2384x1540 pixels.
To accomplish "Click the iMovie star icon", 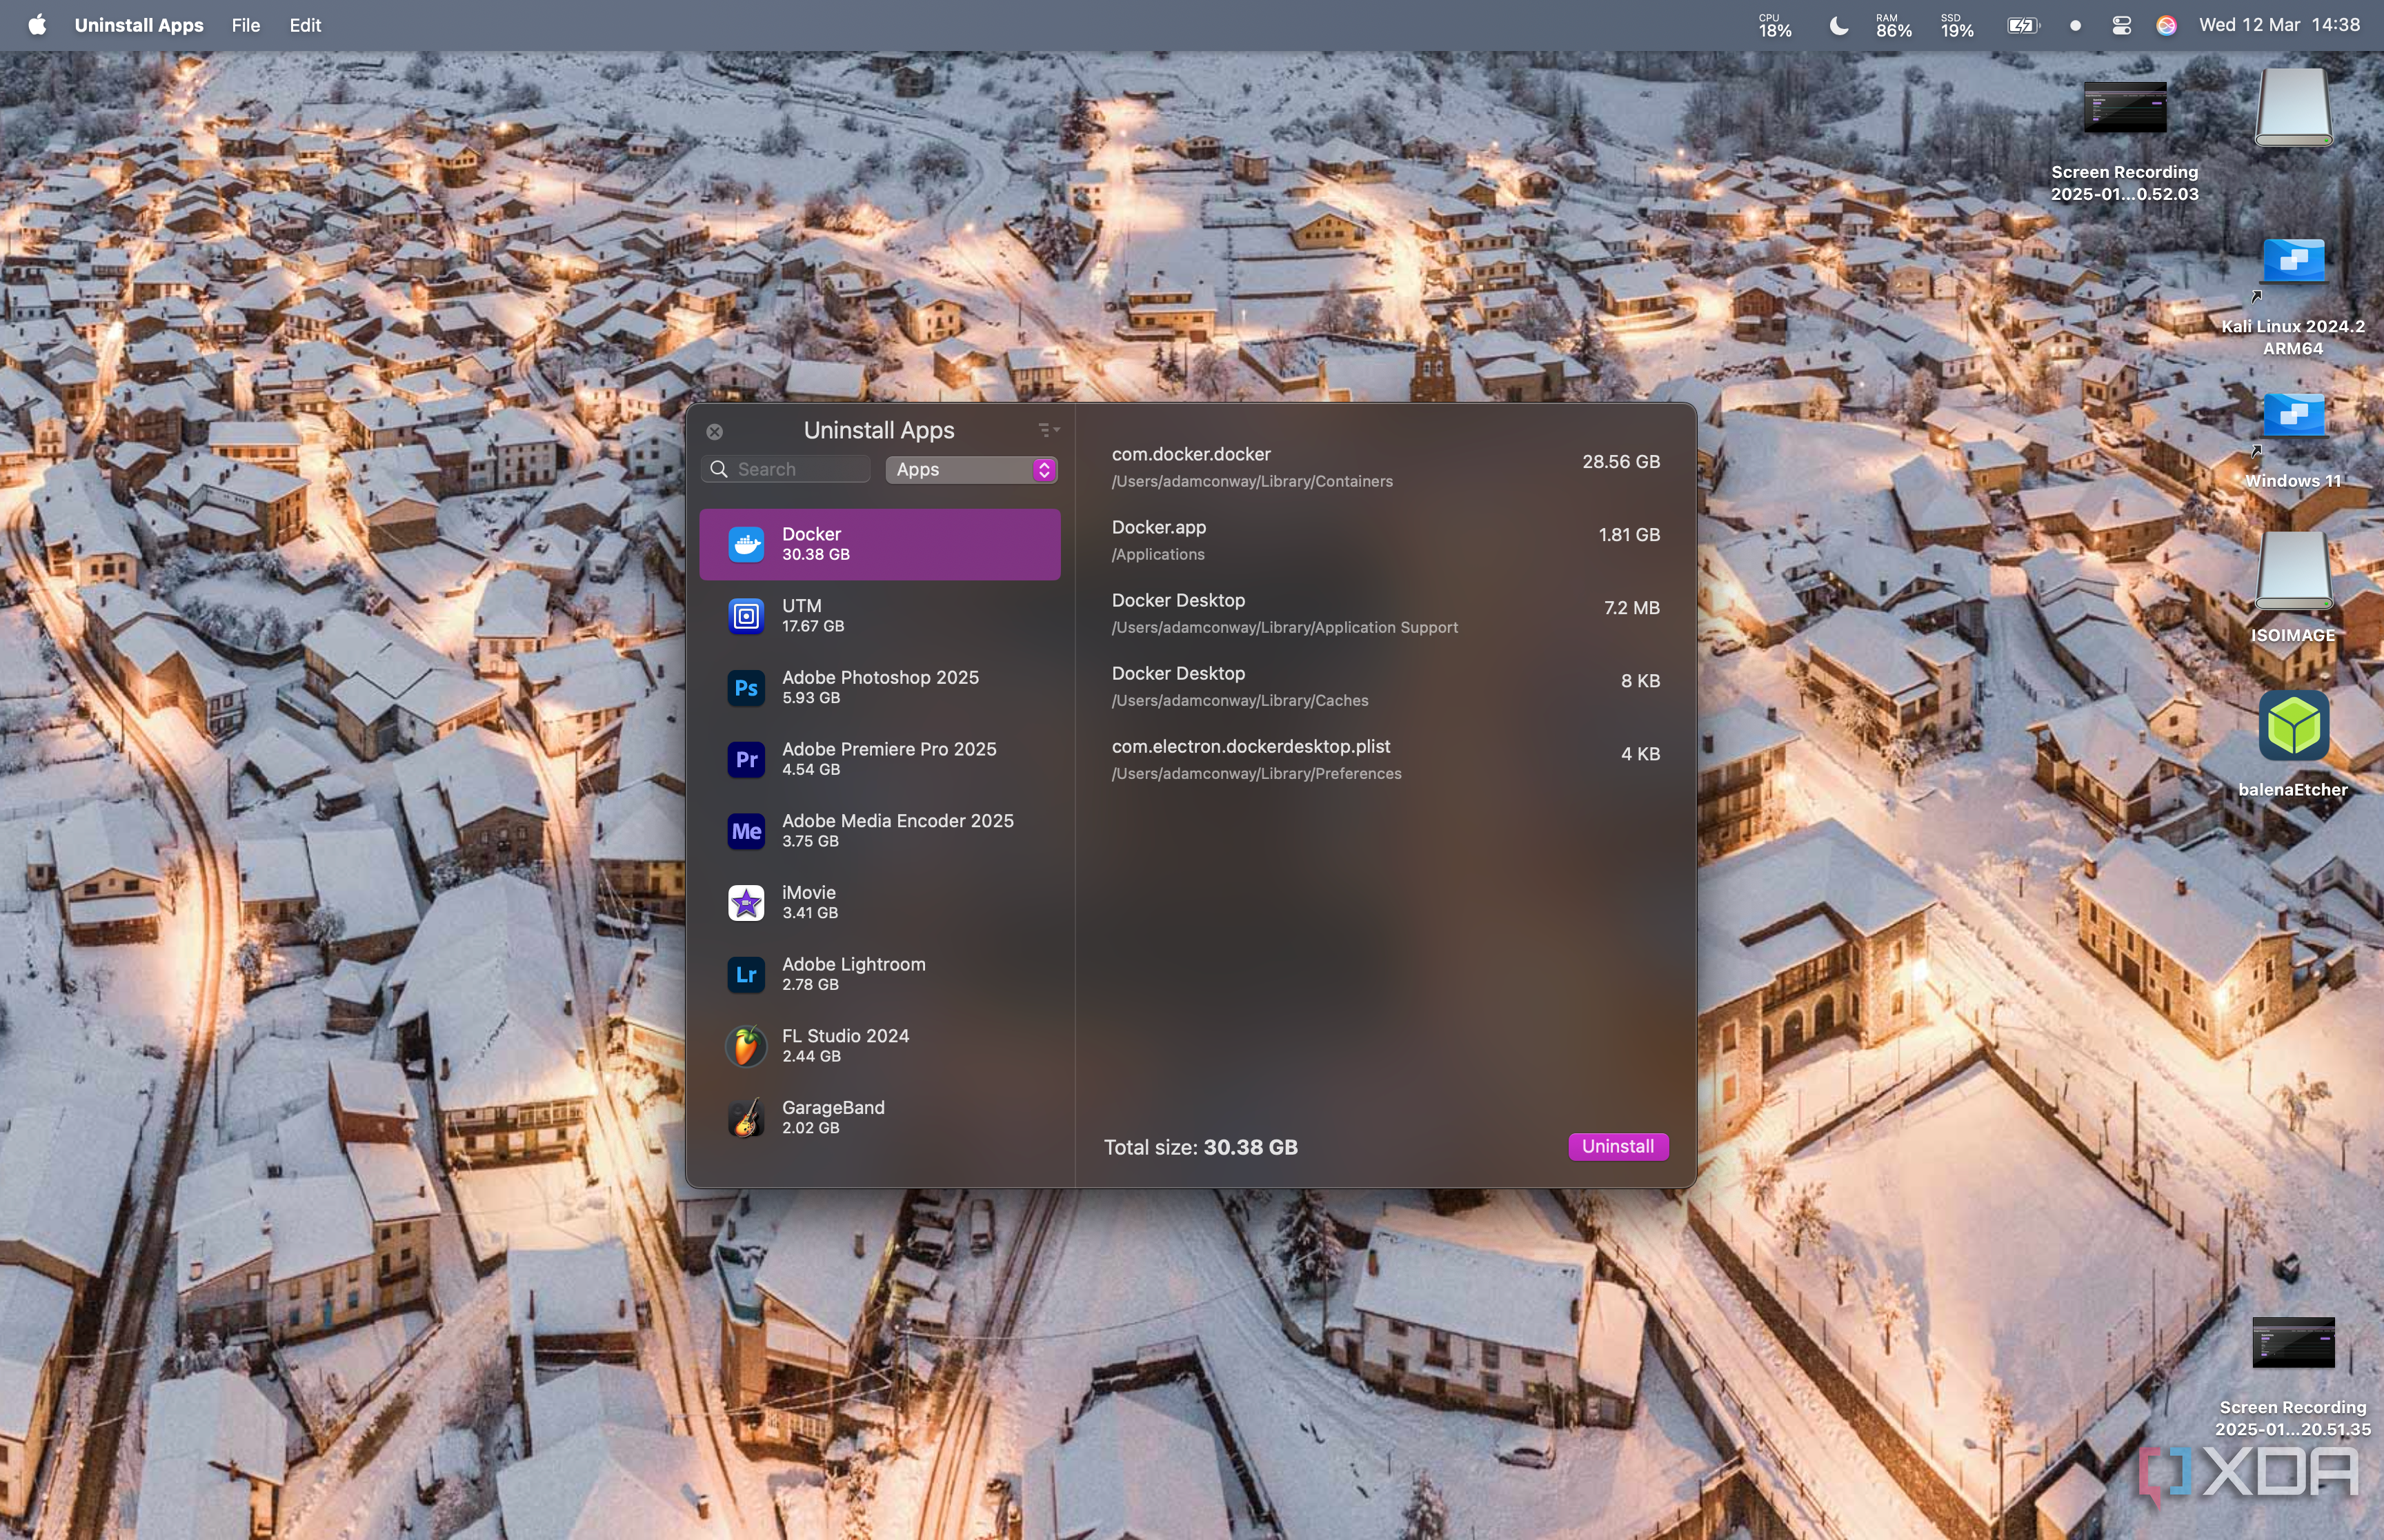I will pos(745,902).
